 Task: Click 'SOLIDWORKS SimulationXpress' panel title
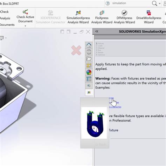143,32
